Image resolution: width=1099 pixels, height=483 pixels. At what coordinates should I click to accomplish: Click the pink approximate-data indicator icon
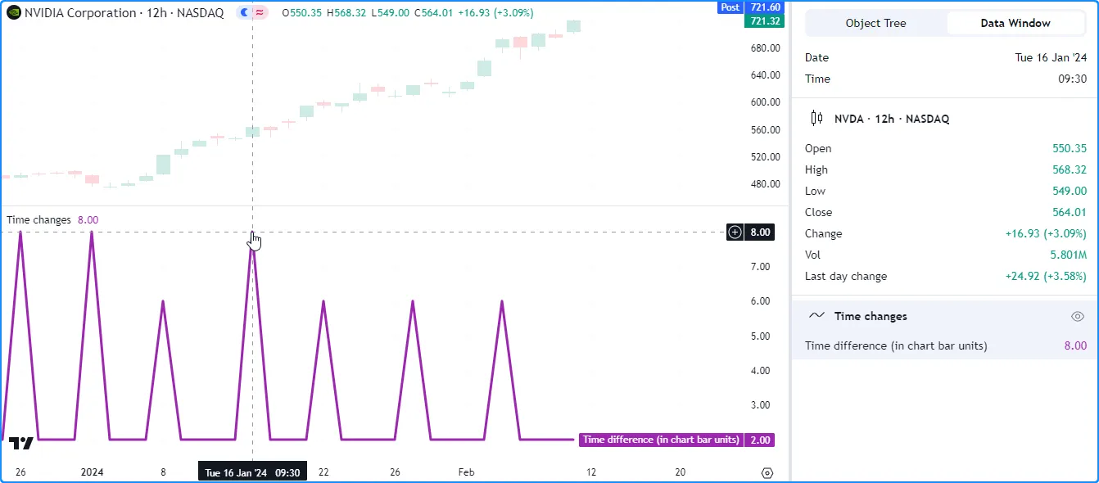coord(260,13)
